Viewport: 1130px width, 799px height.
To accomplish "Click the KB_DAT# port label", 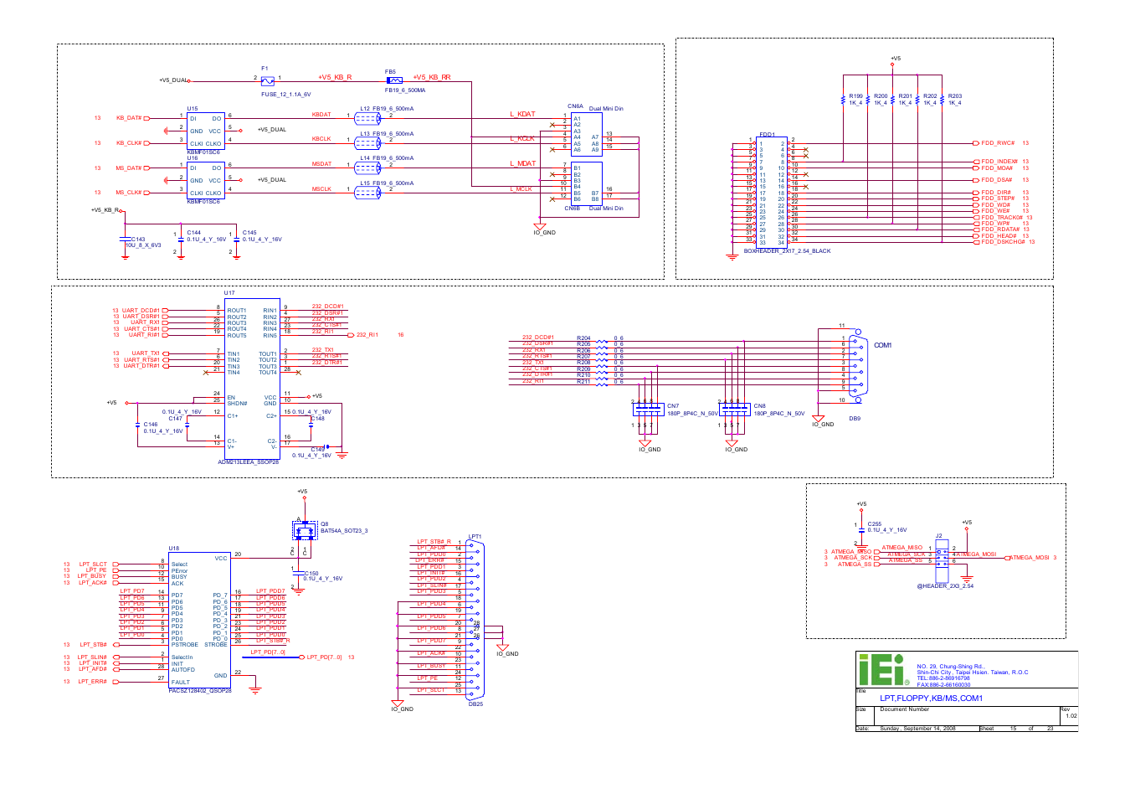I will (x=129, y=118).
